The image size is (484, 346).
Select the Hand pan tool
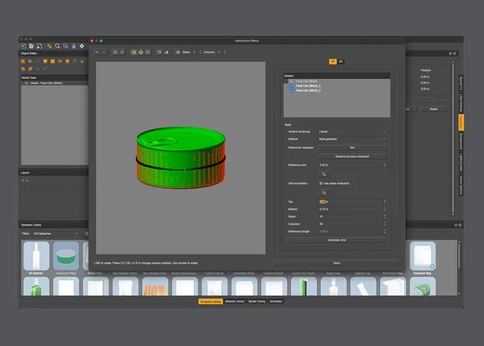(x=74, y=46)
